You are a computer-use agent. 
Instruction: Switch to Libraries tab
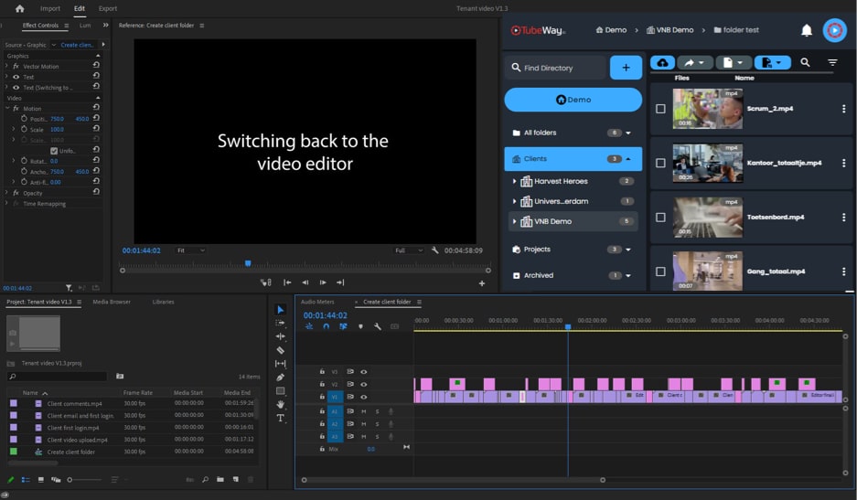(163, 302)
